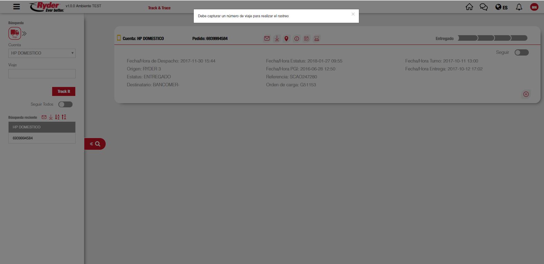Screen dimensions: 544x264
Task: Toggle the Seguir Todos switch
Action: pos(65,104)
